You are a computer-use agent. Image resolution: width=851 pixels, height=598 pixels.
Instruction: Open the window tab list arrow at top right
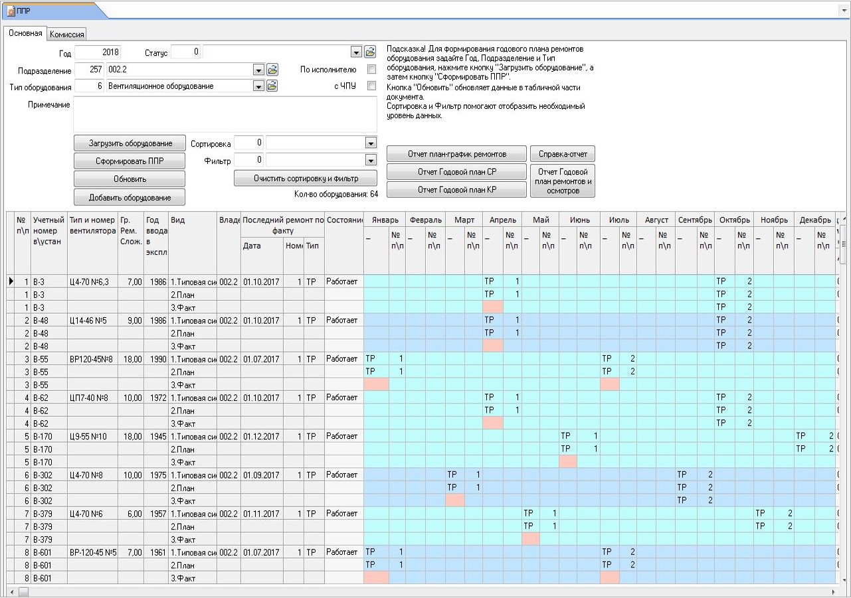(844, 11)
